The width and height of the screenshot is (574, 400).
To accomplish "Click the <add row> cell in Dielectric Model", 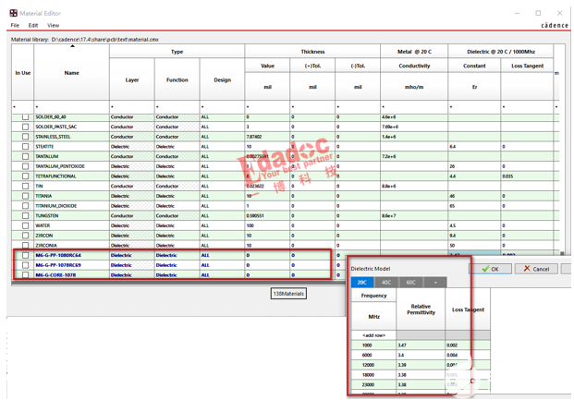I will [x=373, y=335].
